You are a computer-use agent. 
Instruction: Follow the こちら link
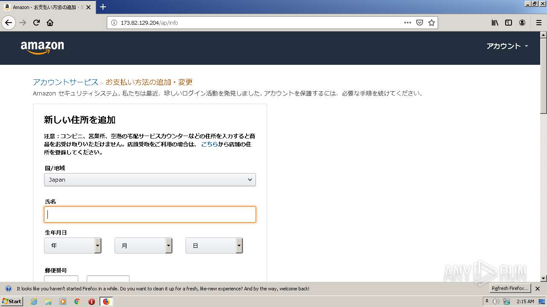click(x=209, y=144)
